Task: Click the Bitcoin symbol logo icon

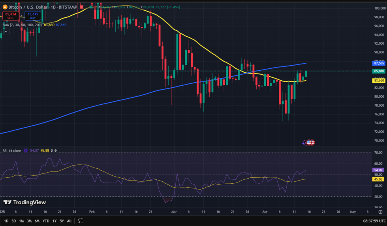Action: pyautogui.click(x=4, y=7)
